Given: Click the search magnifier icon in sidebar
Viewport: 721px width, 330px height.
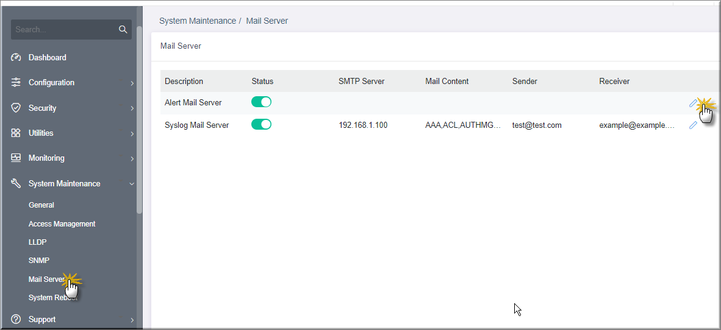Looking at the screenshot, I should [123, 29].
